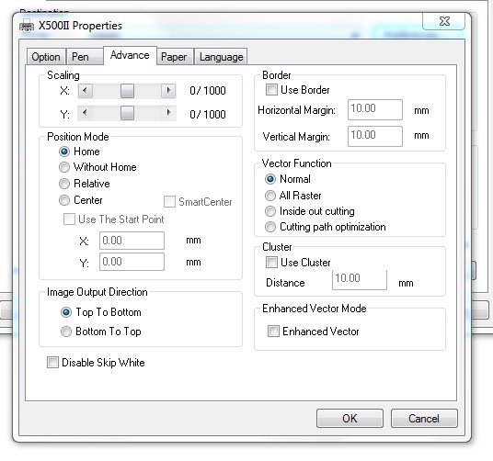Close the X500II Properties dialog
The image size is (493, 461).
click(443, 21)
